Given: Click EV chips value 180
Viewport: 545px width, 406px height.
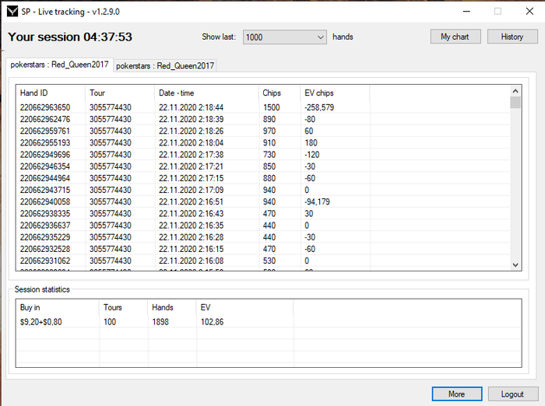Looking at the screenshot, I should [x=311, y=143].
